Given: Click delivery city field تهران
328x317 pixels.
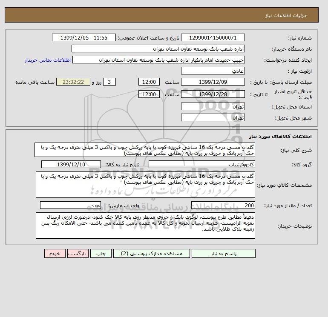Looking at the screenshot, I should tap(213, 117).
